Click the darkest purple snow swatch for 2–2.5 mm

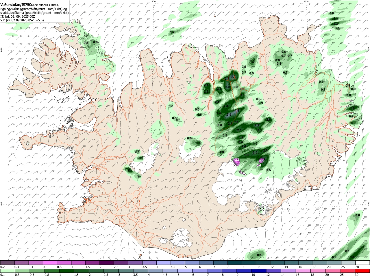coord(106,263)
